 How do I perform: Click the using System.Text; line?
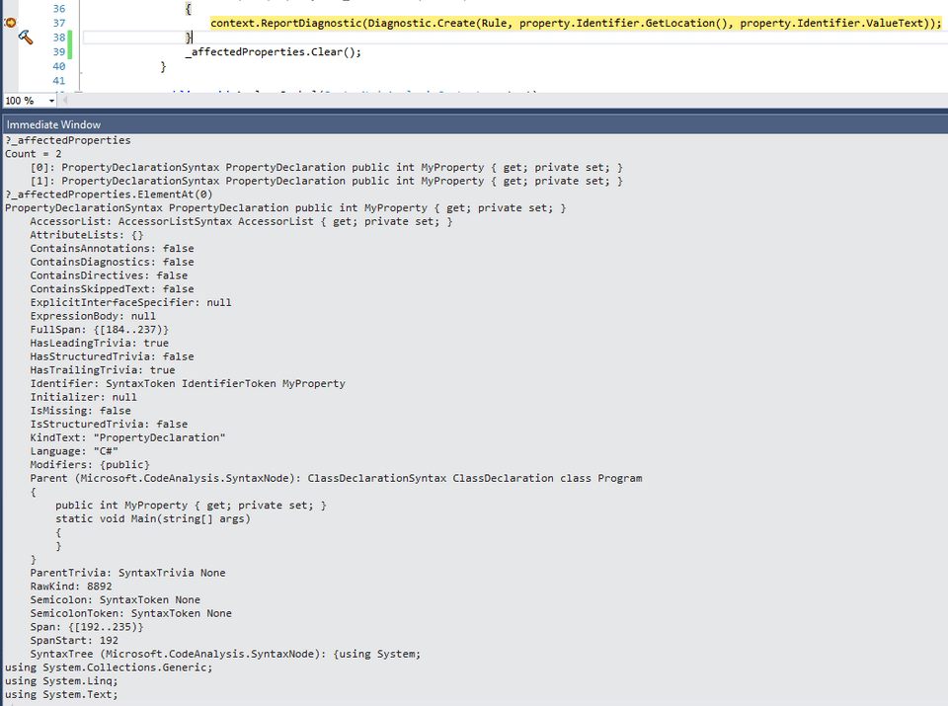click(x=61, y=694)
